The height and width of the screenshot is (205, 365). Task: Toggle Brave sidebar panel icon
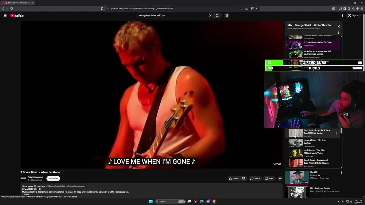pos(344,9)
